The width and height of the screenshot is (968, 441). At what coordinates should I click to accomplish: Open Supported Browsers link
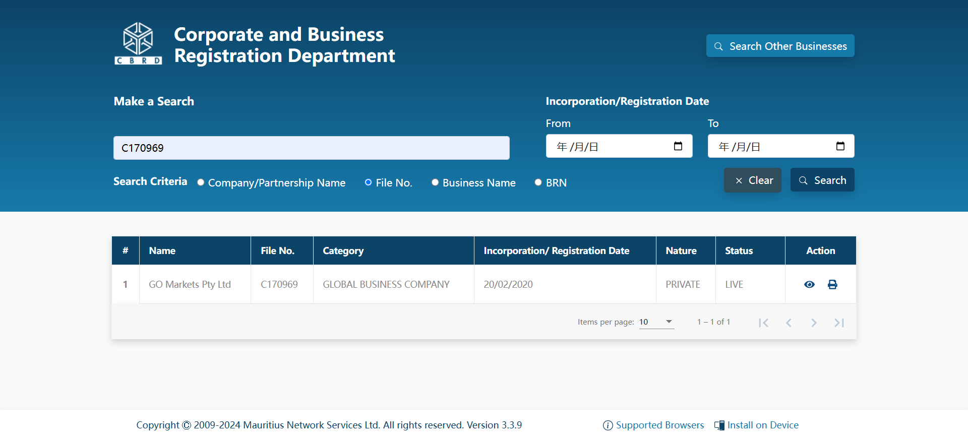[653, 425]
